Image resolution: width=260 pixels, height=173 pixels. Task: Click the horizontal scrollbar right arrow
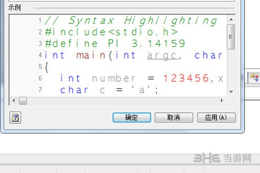pyautogui.click(x=222, y=100)
